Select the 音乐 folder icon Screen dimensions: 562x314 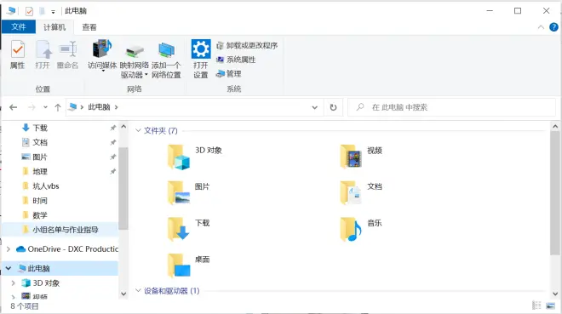click(351, 229)
